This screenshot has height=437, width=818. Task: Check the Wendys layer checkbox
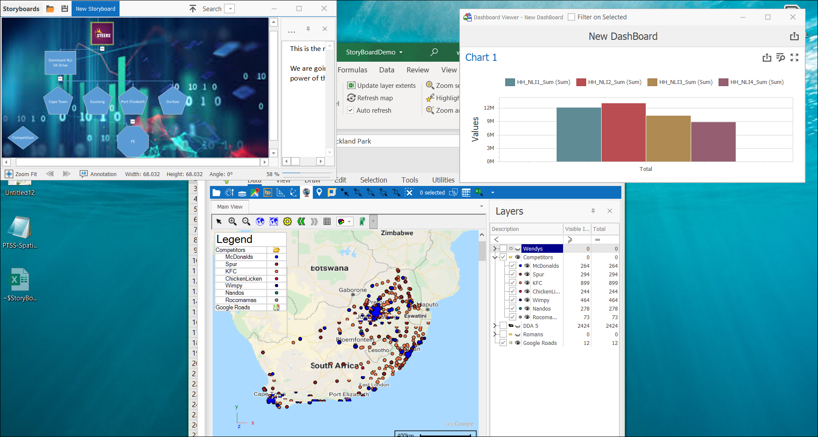pos(503,248)
